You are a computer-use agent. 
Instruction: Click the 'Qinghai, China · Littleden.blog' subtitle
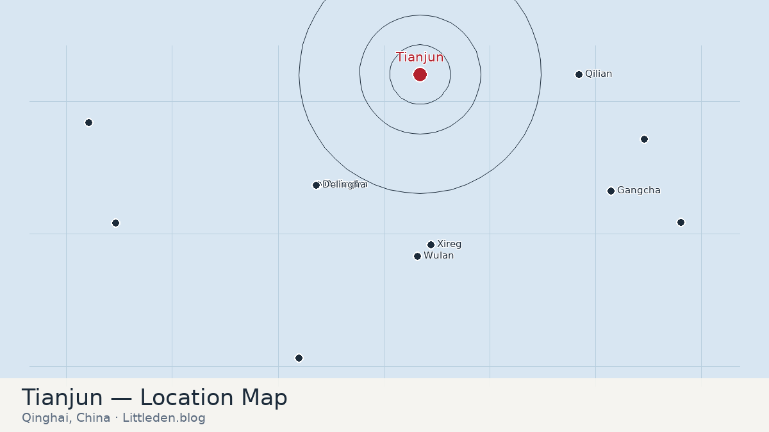pos(113,418)
